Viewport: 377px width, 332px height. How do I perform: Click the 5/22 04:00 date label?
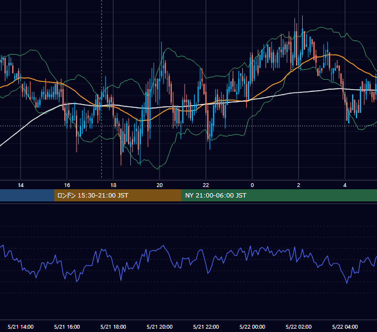coord(345,326)
